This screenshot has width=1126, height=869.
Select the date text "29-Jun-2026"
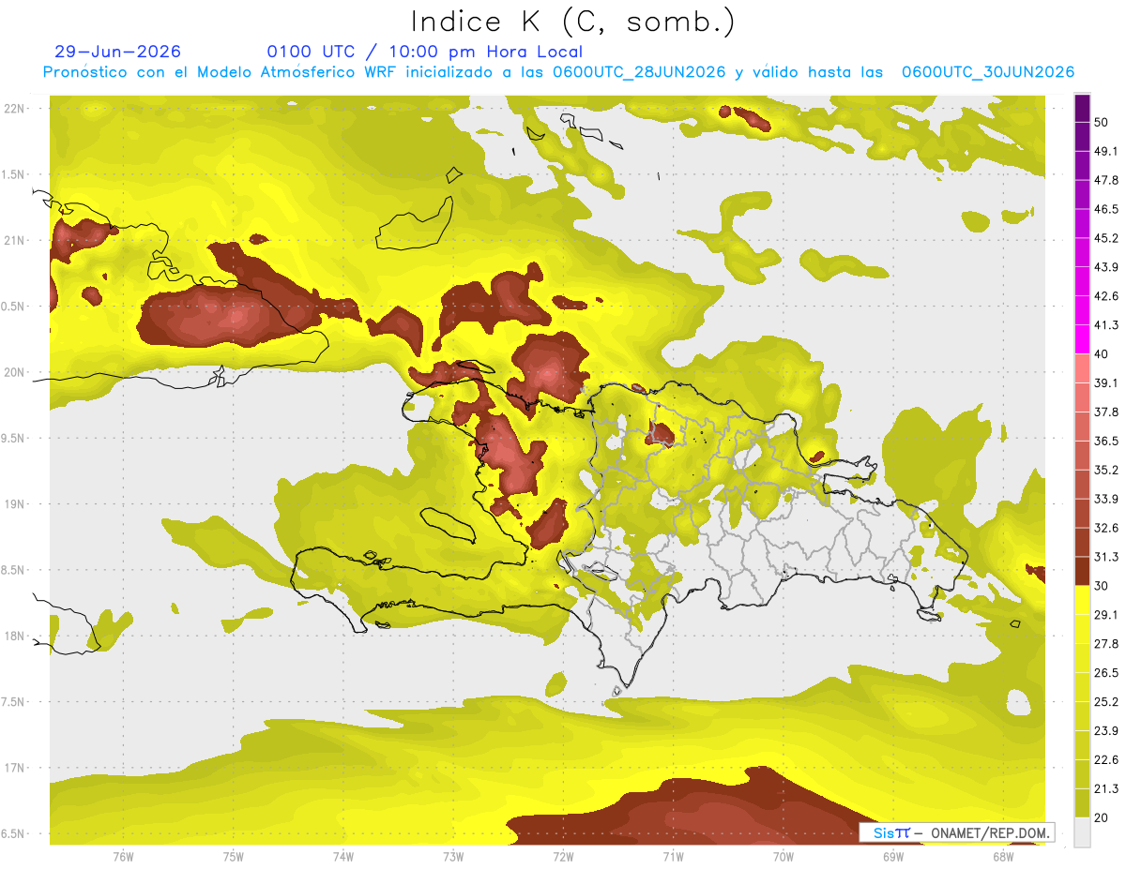click(118, 52)
